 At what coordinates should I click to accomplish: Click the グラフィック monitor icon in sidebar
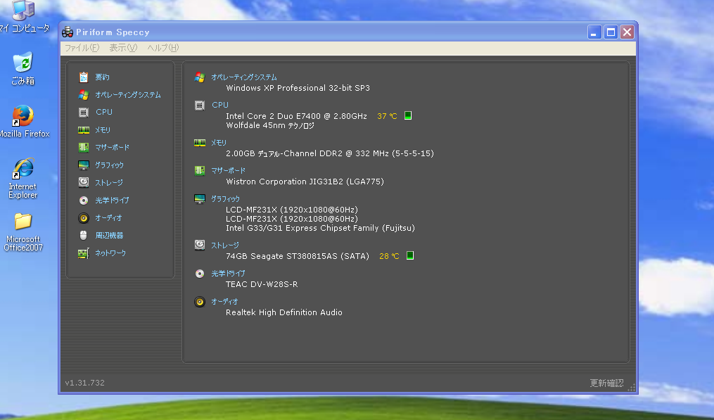click(x=83, y=165)
